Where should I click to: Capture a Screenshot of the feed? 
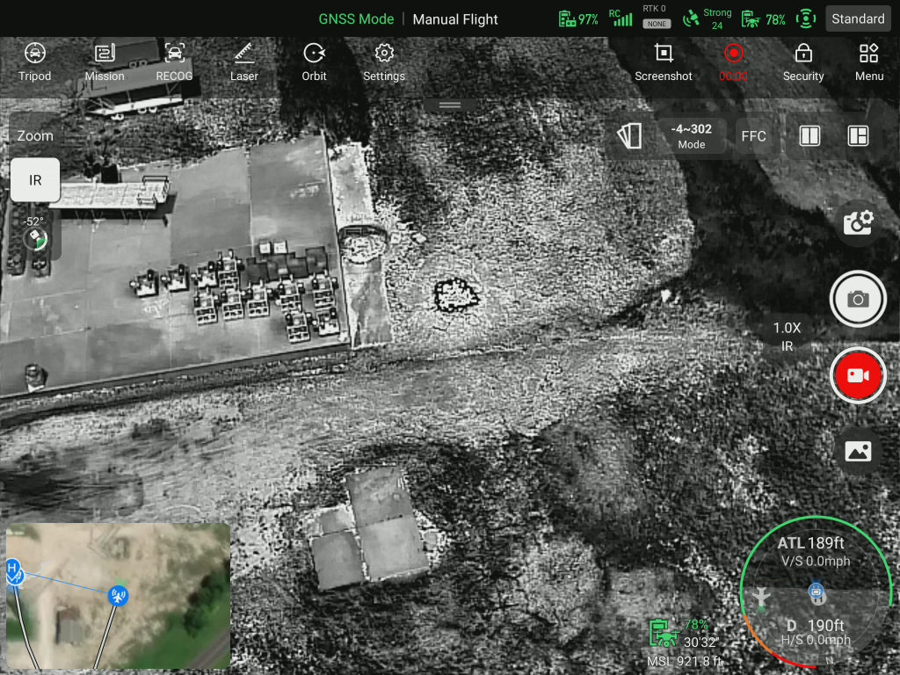point(664,62)
